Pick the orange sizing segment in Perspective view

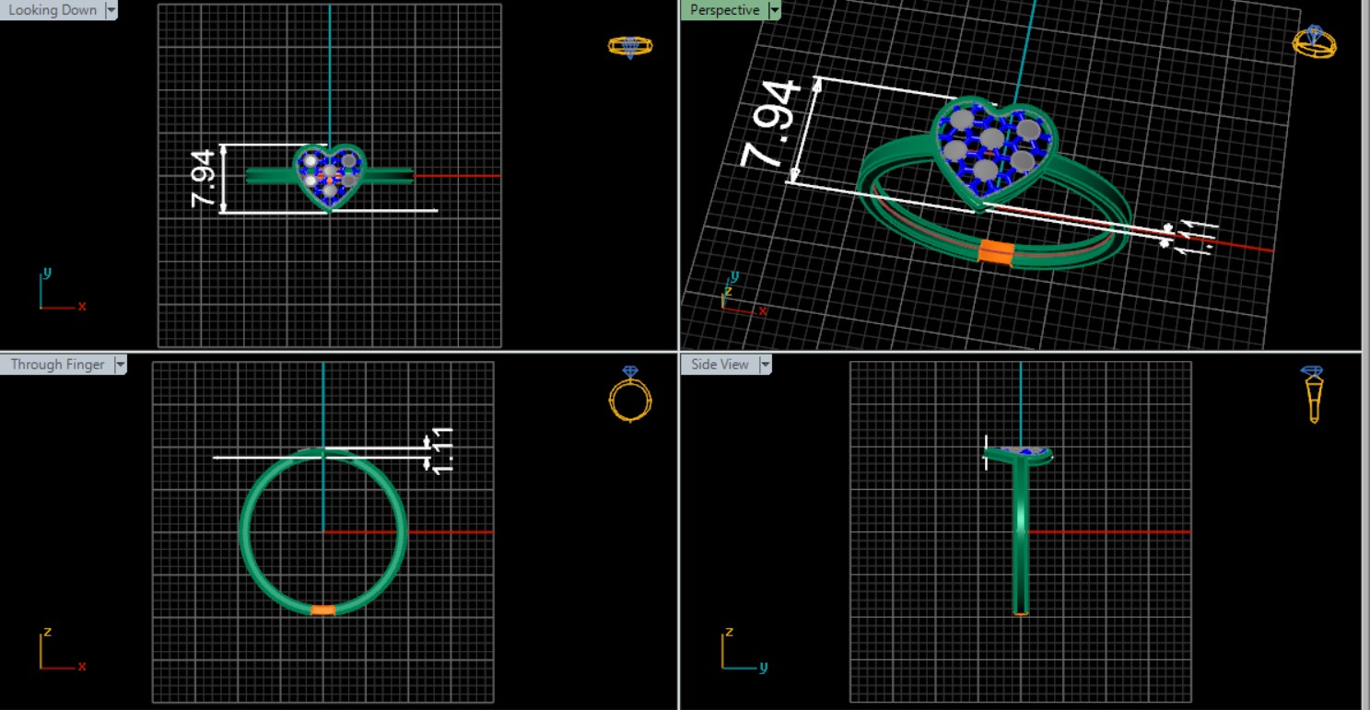(995, 251)
